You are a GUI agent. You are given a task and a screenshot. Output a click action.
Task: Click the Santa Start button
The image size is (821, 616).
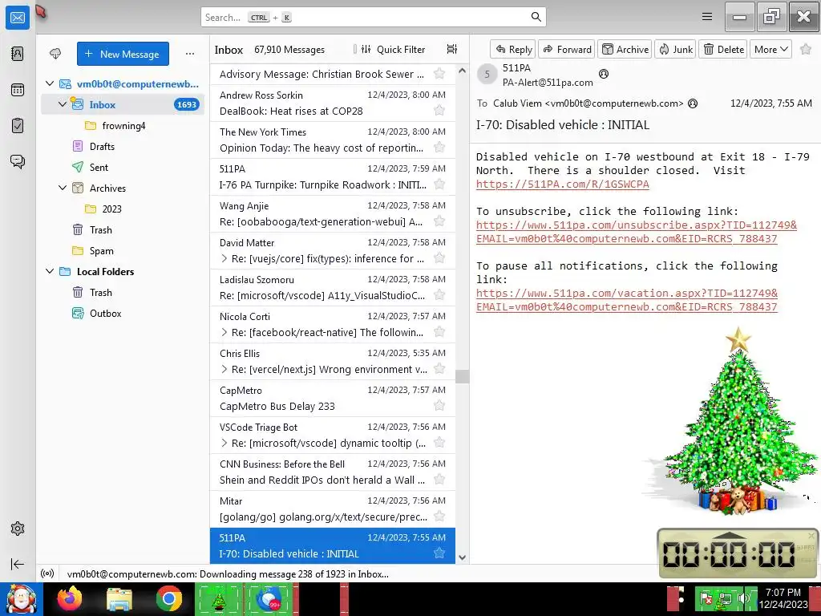(x=22, y=598)
